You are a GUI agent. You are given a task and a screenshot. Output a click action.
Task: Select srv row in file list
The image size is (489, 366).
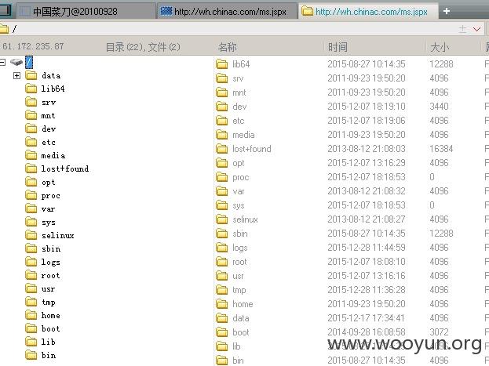[351, 78]
